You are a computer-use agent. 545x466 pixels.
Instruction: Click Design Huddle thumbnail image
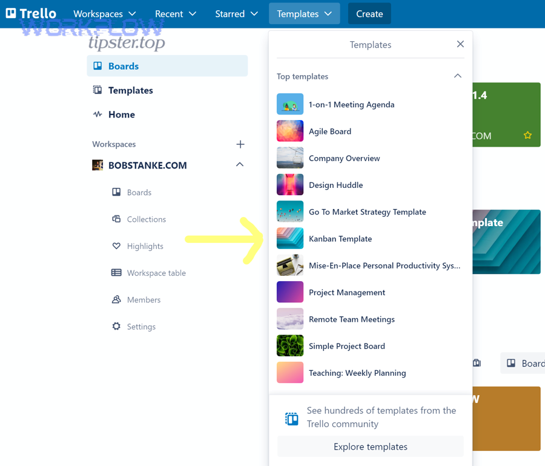click(x=290, y=184)
